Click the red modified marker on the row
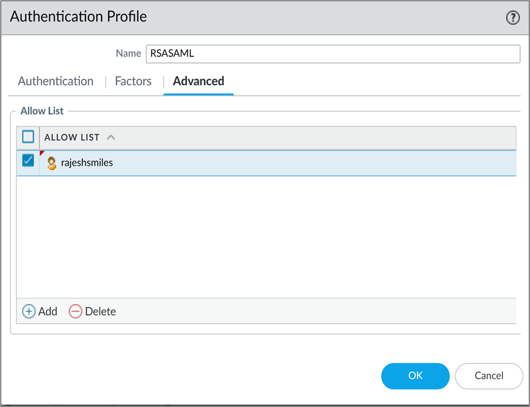This screenshot has height=407, width=530. pos(42,154)
